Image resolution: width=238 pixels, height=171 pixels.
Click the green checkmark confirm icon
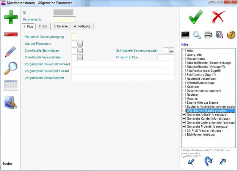tap(195, 17)
